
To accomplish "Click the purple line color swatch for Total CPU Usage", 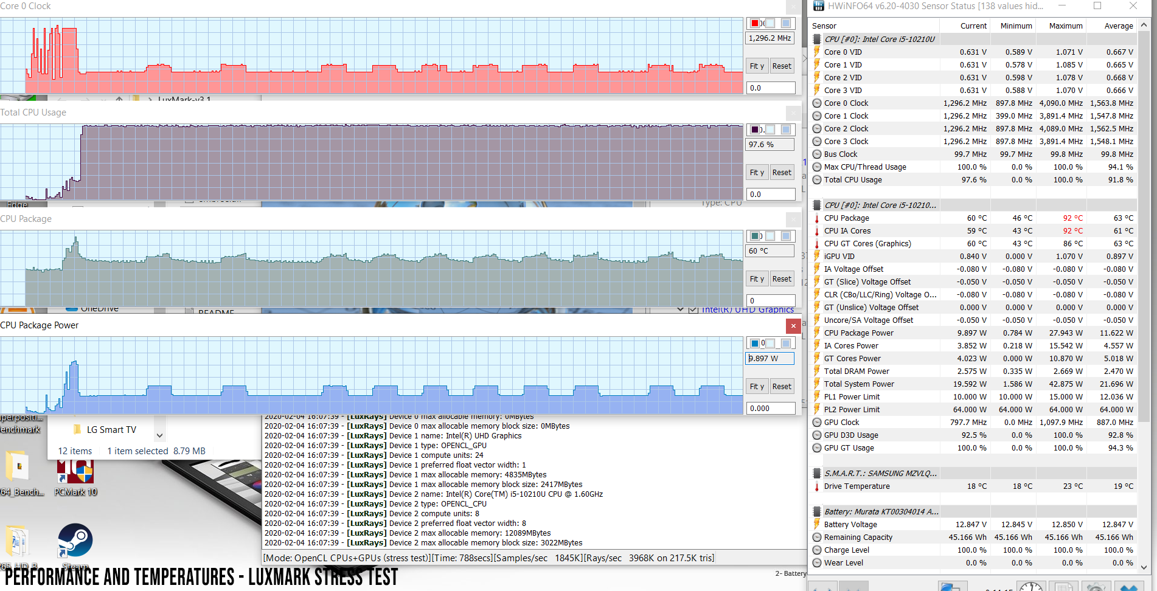I will tap(755, 130).
